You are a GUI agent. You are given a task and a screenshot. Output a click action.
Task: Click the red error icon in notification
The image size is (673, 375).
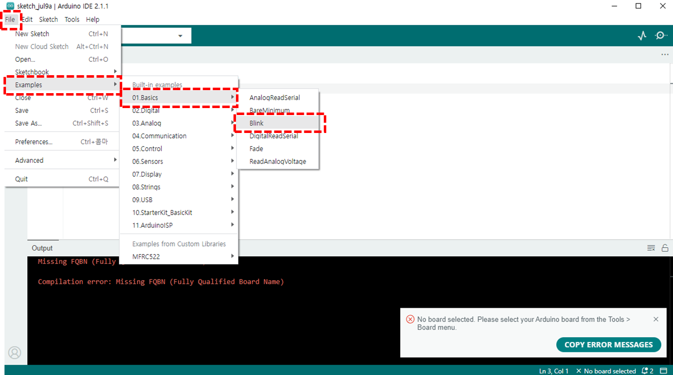click(410, 319)
